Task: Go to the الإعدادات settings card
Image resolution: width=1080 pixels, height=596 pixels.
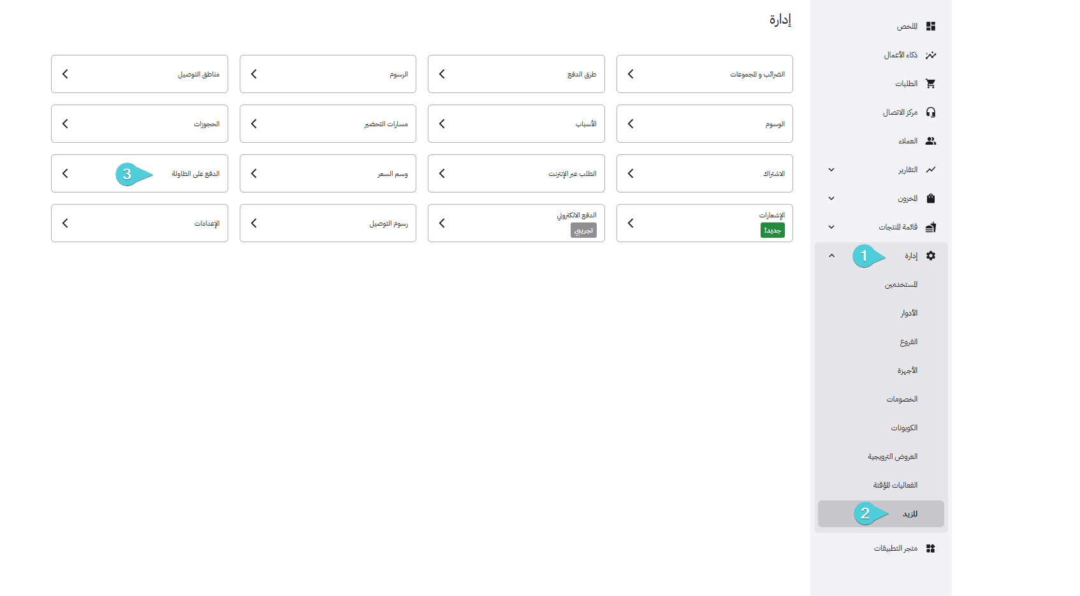Action: pyautogui.click(x=140, y=223)
